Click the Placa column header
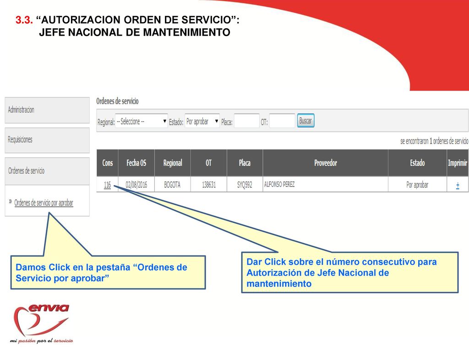Screen dimensions: 469x351 point(245,163)
